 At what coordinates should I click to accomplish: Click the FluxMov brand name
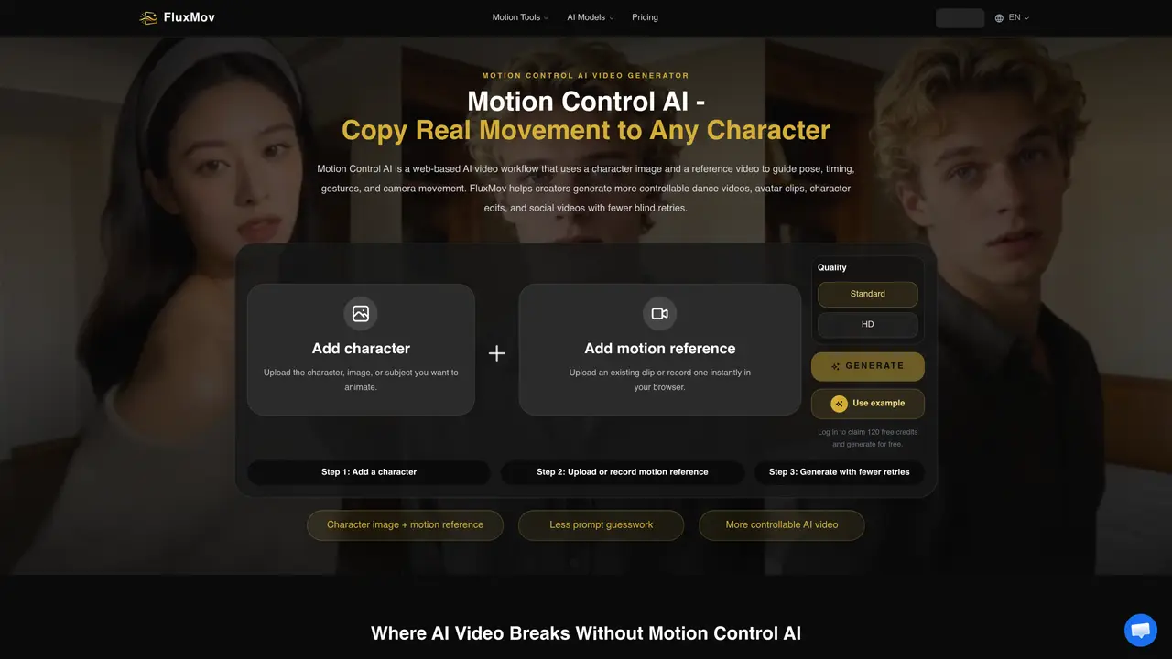click(x=190, y=17)
